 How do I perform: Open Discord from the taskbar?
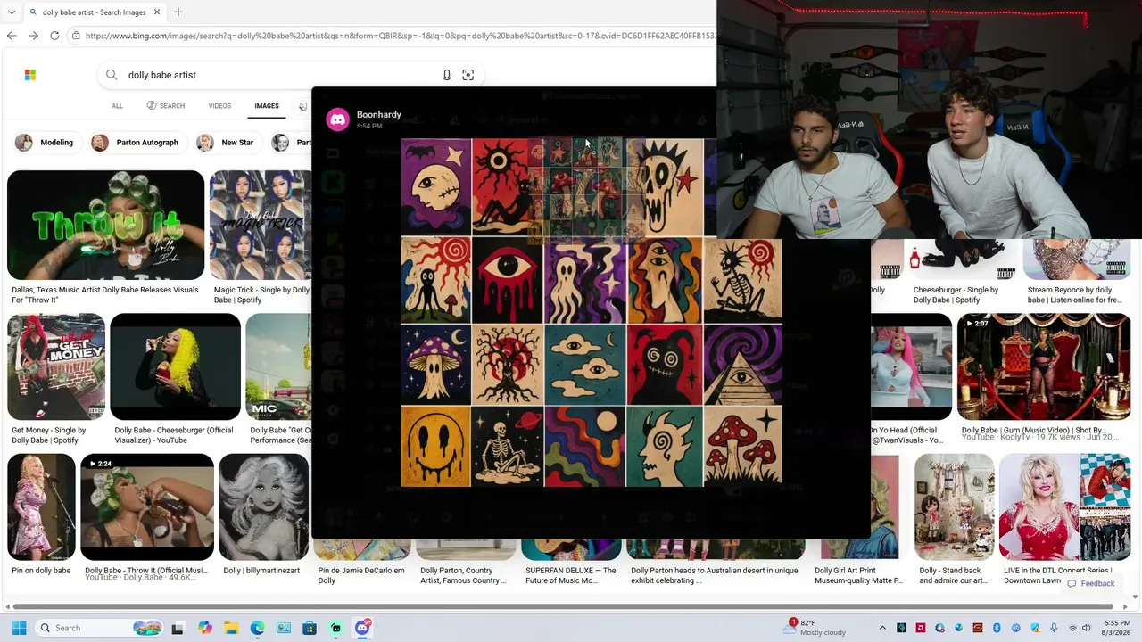tap(362, 628)
